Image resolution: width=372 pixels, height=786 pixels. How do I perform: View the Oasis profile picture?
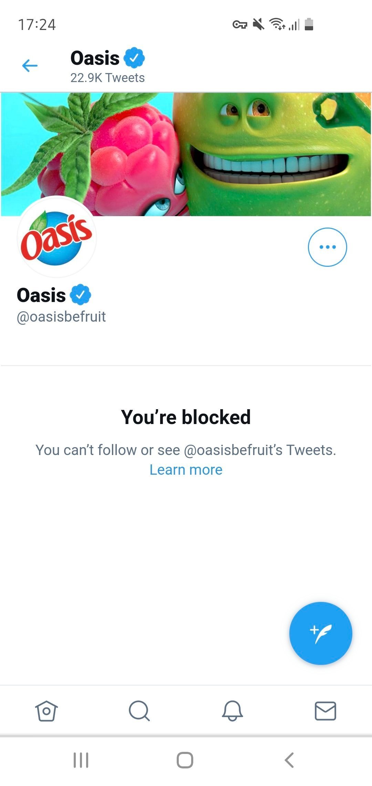(x=57, y=237)
